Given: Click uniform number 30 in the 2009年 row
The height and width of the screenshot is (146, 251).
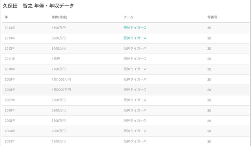Looking at the screenshot, I should pyautogui.click(x=209, y=79).
